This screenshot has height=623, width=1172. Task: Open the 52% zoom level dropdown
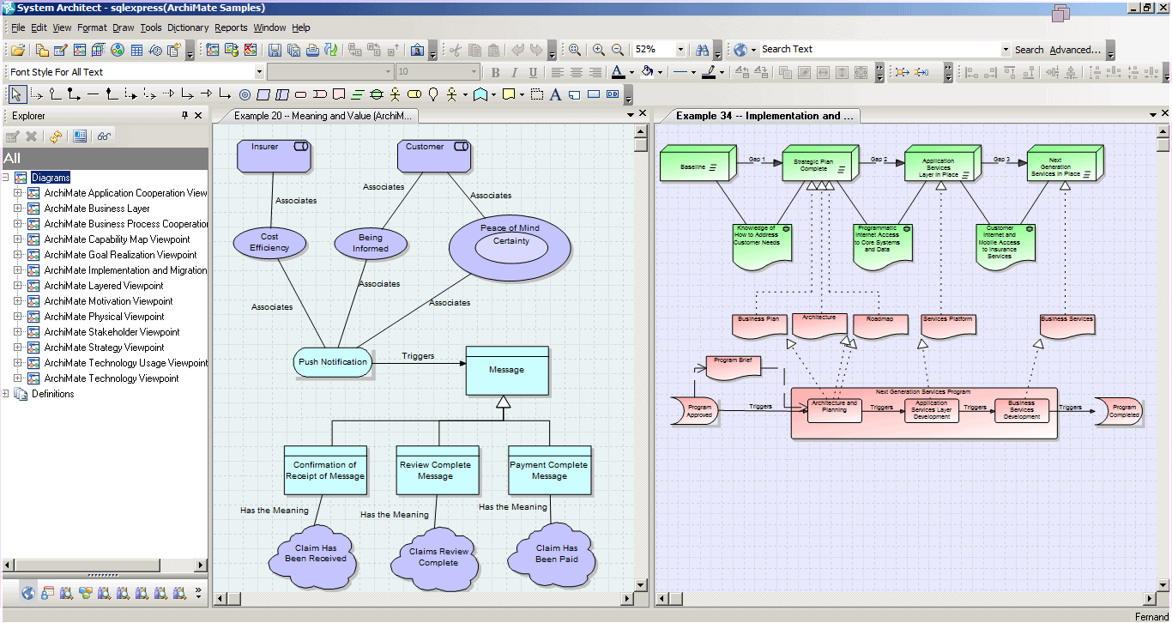tap(680, 50)
